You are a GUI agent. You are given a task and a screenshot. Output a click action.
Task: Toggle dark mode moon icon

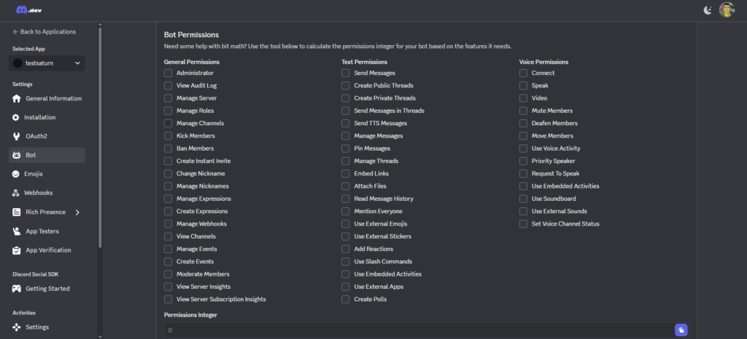point(707,9)
